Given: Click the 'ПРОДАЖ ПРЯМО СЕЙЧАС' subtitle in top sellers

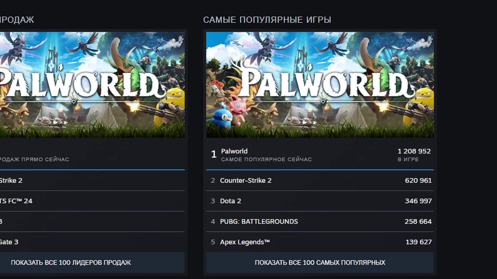Looking at the screenshot, I should click(x=34, y=159).
